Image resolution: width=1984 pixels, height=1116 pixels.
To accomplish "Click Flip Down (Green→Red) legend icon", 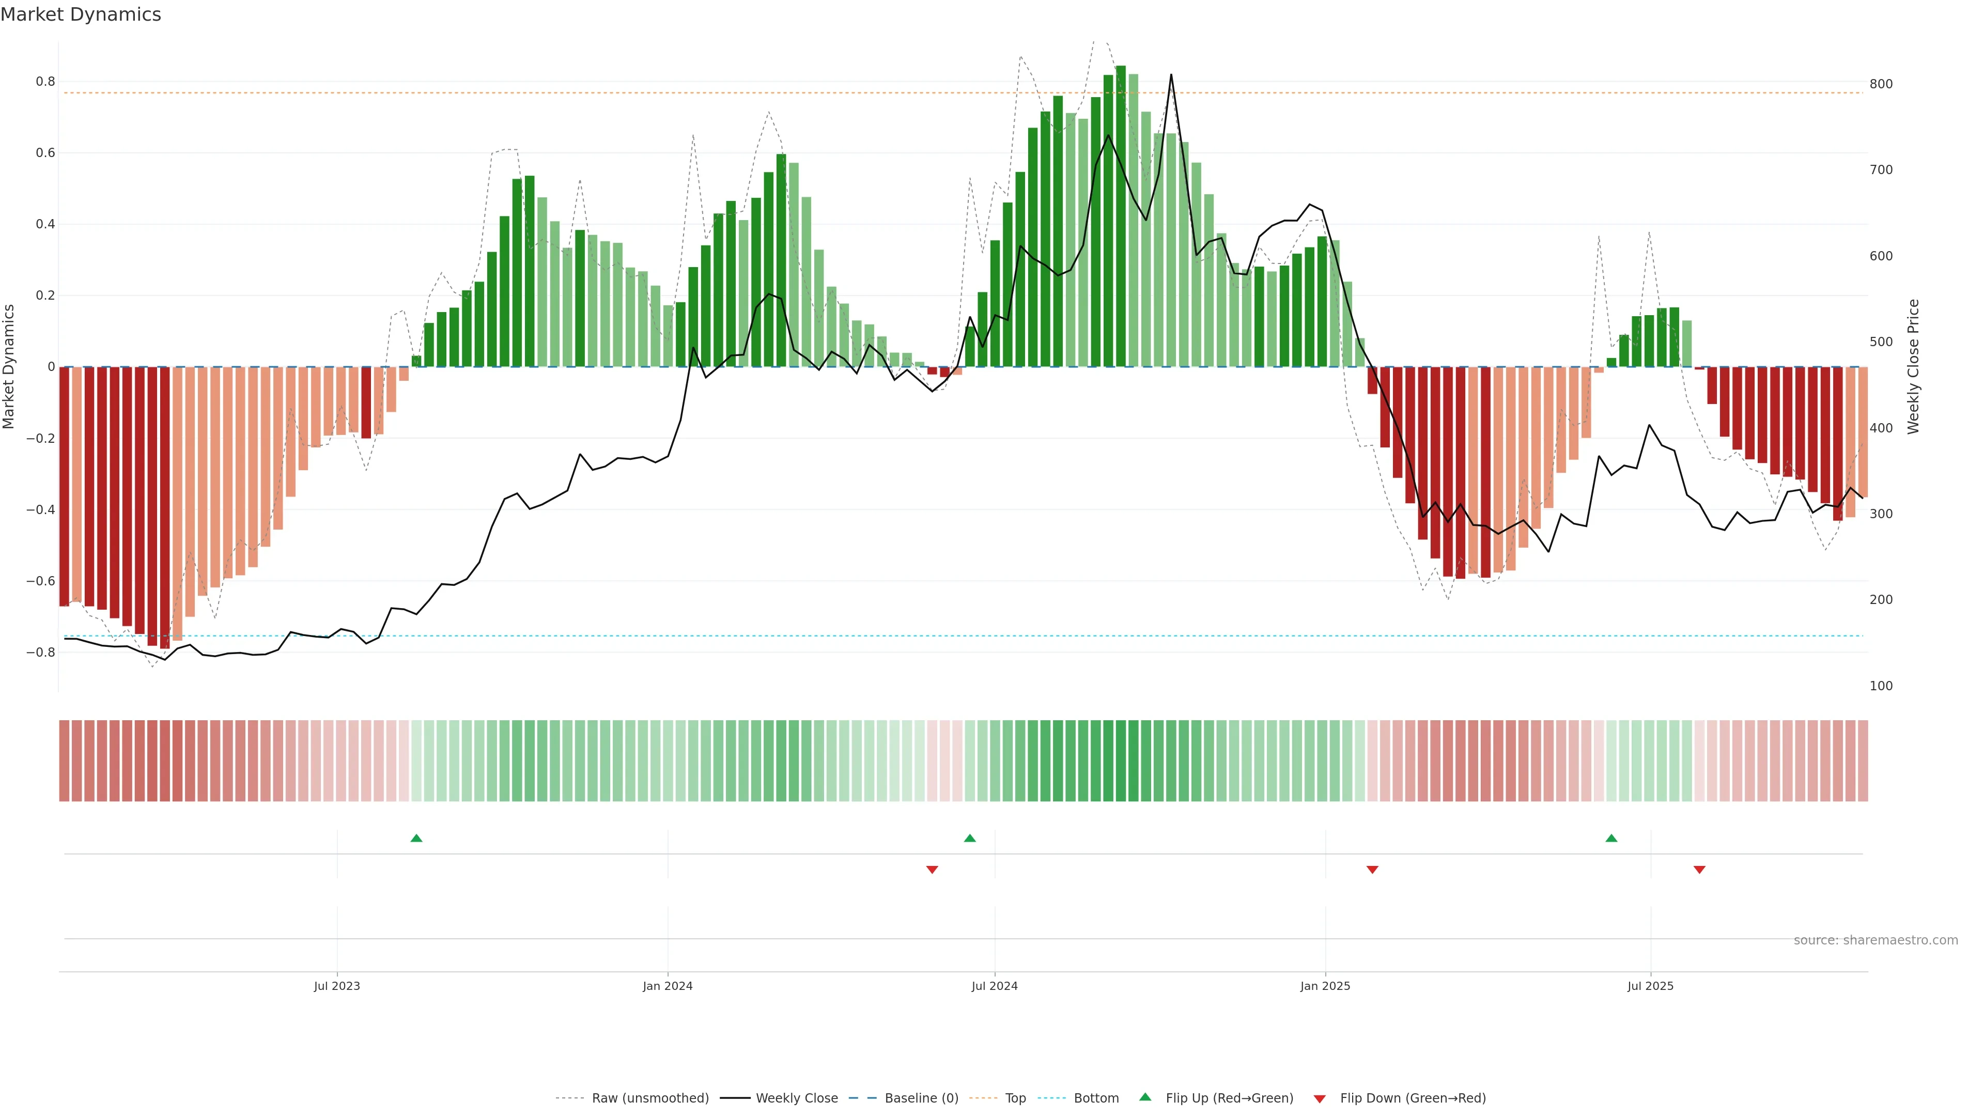I will (x=1320, y=1099).
